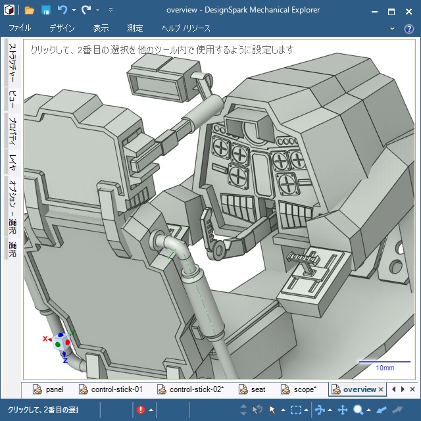The image size is (421, 421).
Task: Switch to the デザイン ribbon tab
Action: tap(62, 28)
